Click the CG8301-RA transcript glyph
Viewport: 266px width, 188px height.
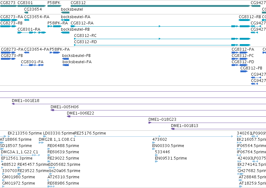pos(32,33)
